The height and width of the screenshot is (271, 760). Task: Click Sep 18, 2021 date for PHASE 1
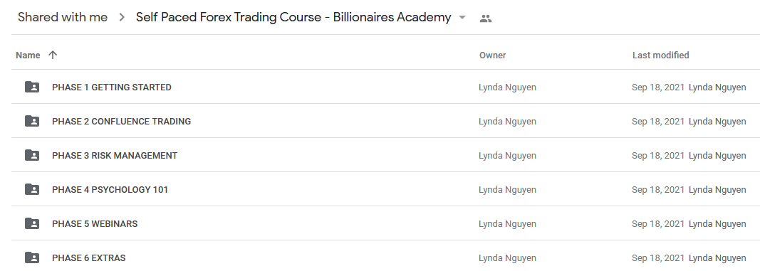coord(658,87)
